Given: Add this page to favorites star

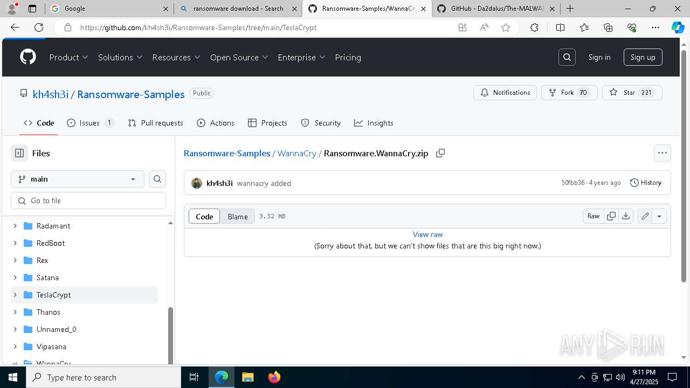Looking at the screenshot, I should pos(506,27).
